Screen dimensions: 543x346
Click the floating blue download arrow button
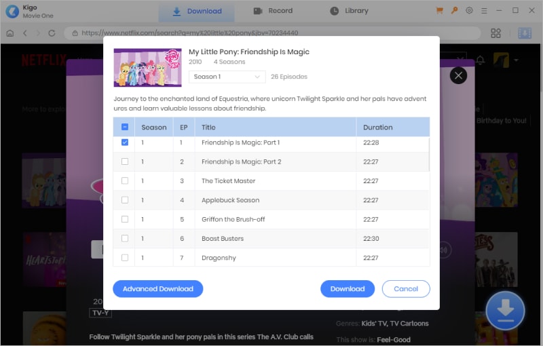[505, 310]
